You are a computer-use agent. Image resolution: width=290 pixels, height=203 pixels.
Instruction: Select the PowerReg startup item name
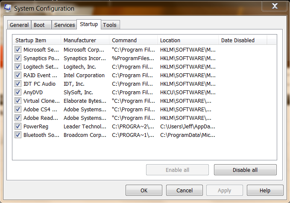tap(36, 127)
